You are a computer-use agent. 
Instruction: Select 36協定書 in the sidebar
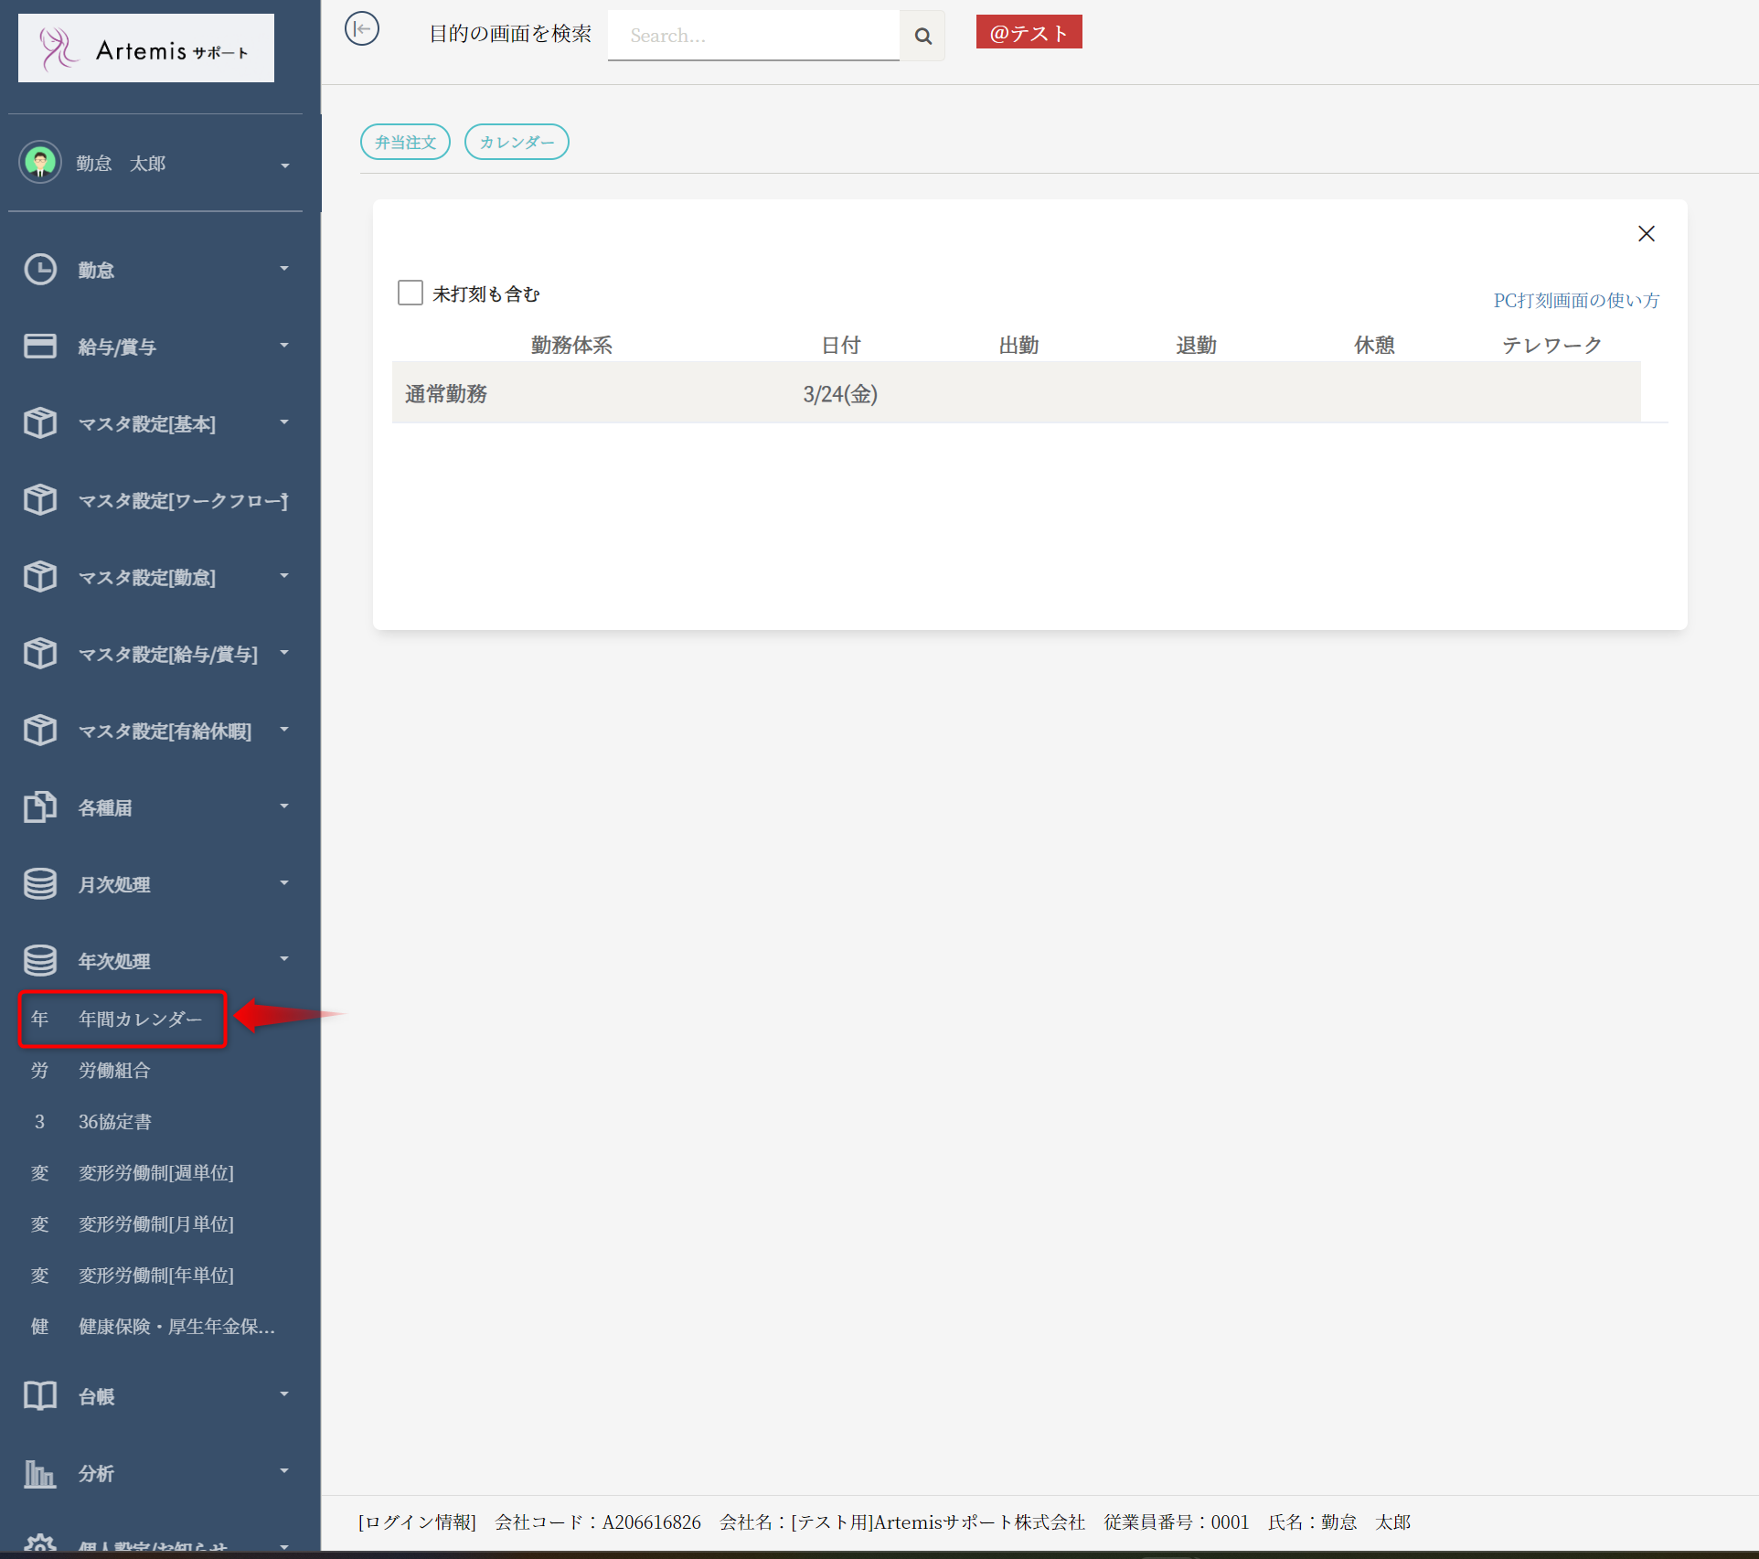tap(115, 1122)
